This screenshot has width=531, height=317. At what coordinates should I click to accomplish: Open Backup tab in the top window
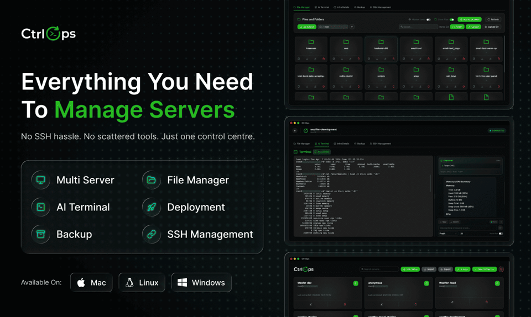pos(360,7)
